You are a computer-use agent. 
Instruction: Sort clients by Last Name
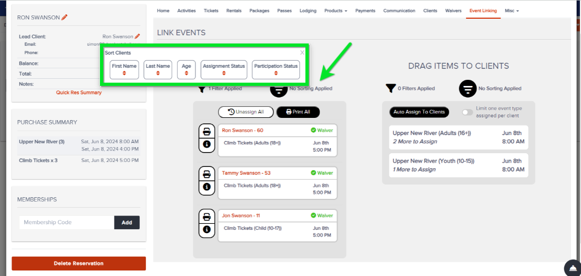[x=158, y=69]
